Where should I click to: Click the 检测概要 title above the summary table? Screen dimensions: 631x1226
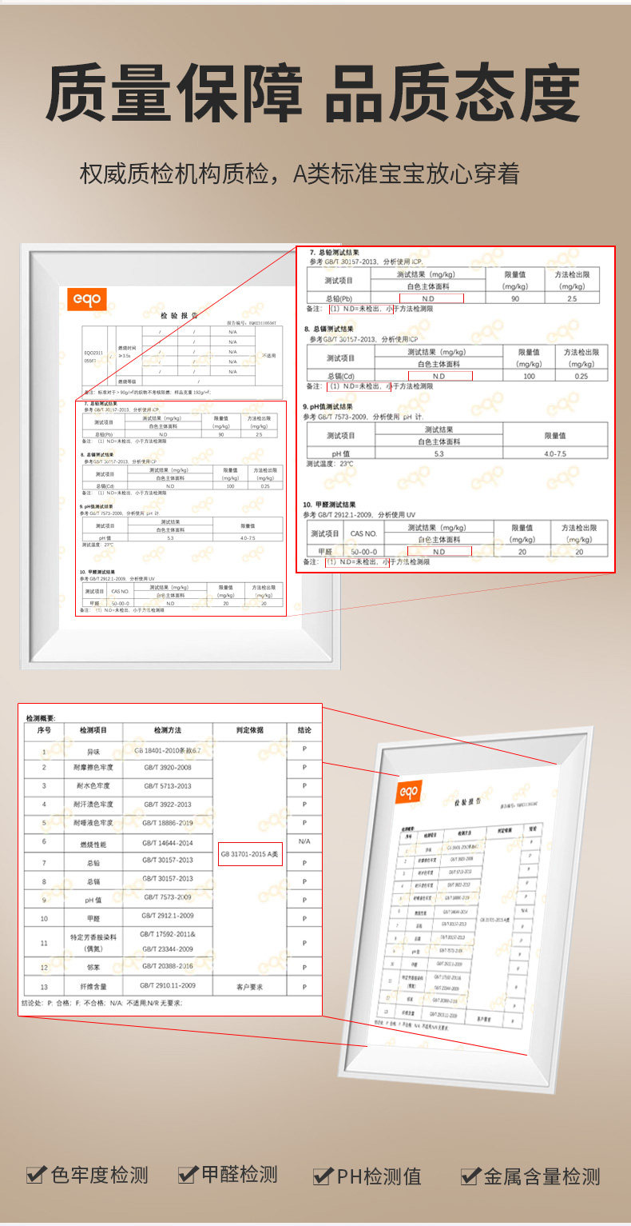(42, 718)
